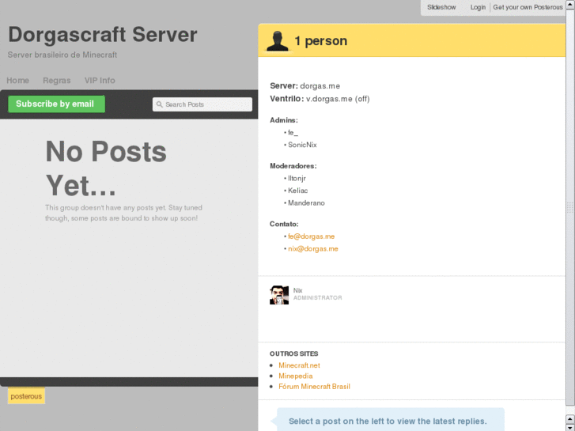575x431 pixels.
Task: Open fe@dorgas.me email link
Action: (x=311, y=236)
